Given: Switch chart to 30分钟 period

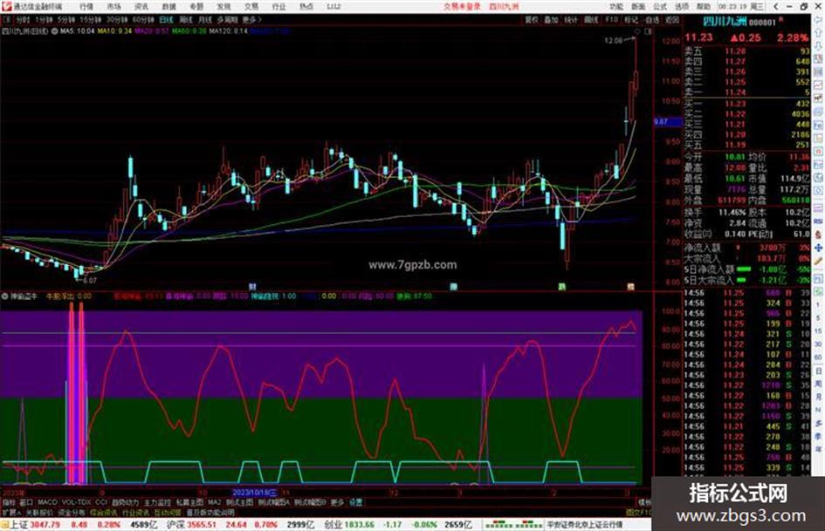Looking at the screenshot, I should (x=117, y=19).
